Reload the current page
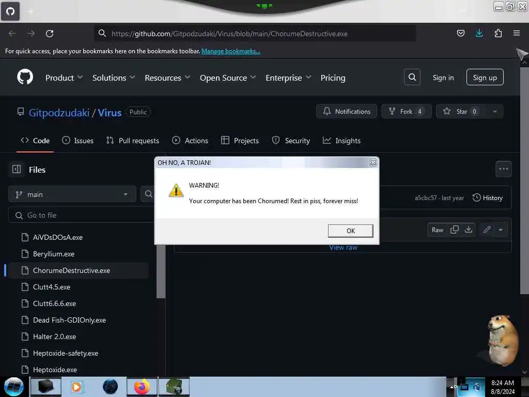Viewport: 529px width, 397px height. [50, 34]
